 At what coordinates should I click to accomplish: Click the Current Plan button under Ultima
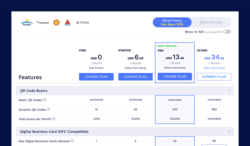point(214,77)
